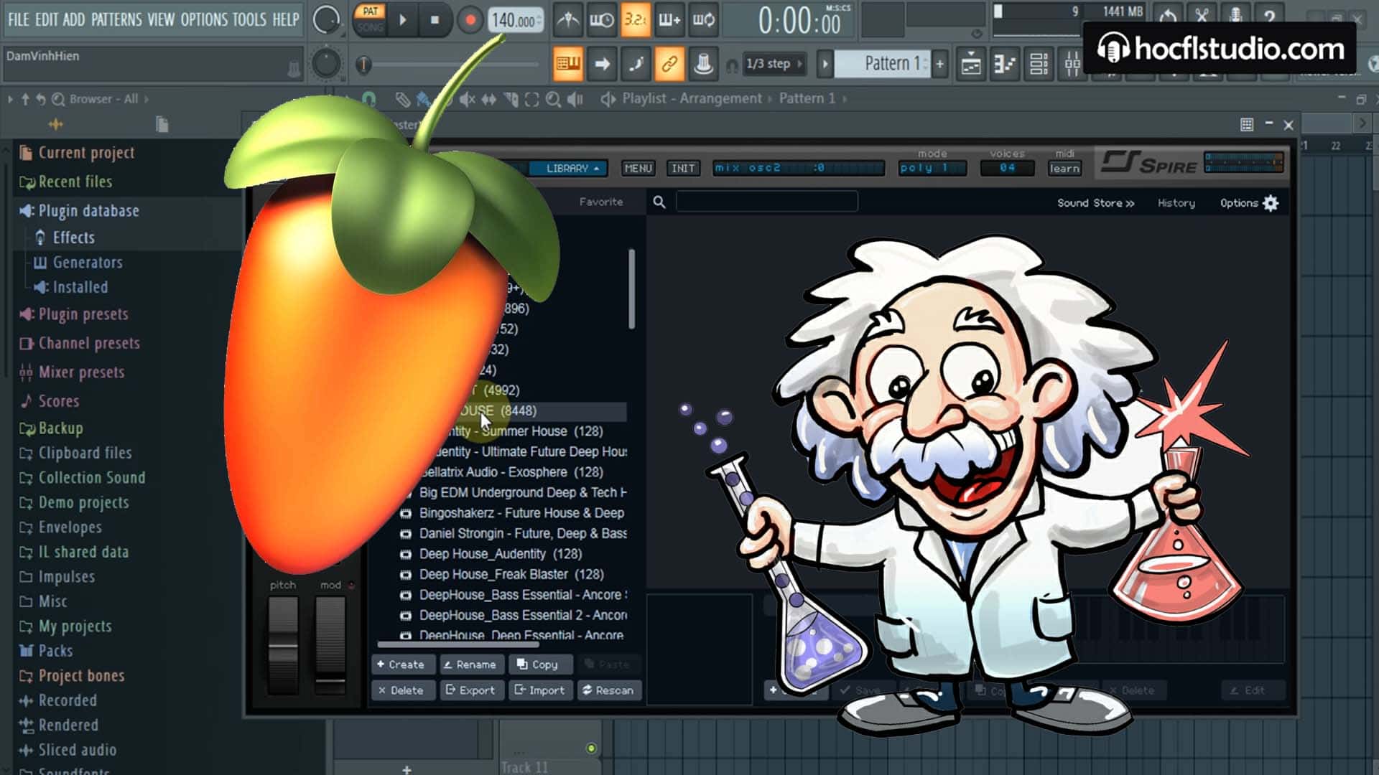The width and height of the screenshot is (1379, 775).
Task: Select the paint brush tool in Playlist
Action: tap(424, 99)
